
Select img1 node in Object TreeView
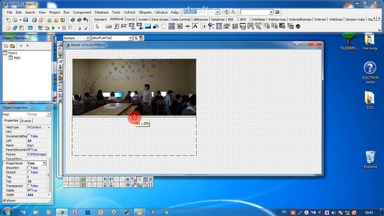click(17, 58)
